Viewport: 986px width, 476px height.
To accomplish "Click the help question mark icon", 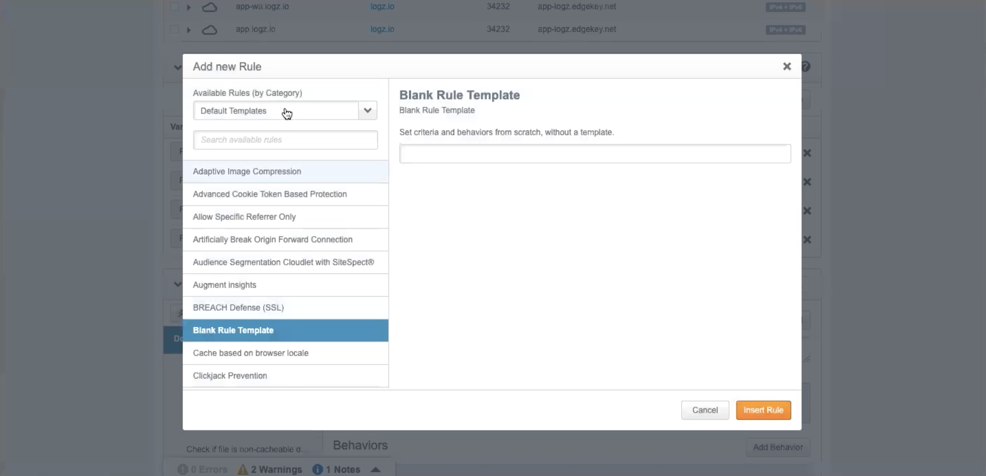I will pos(806,67).
